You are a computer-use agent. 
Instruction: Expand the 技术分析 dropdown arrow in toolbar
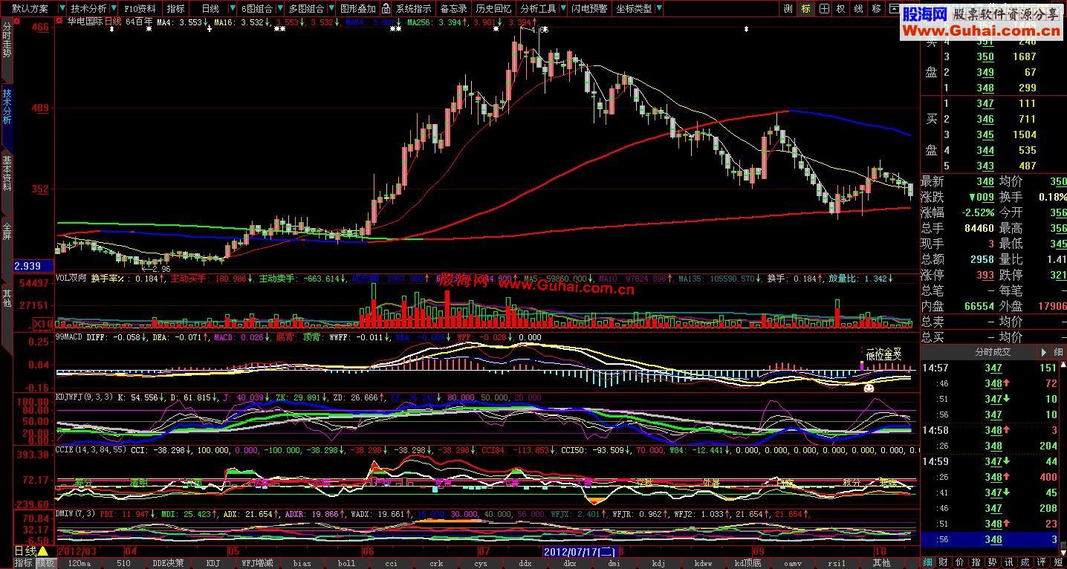114,9
